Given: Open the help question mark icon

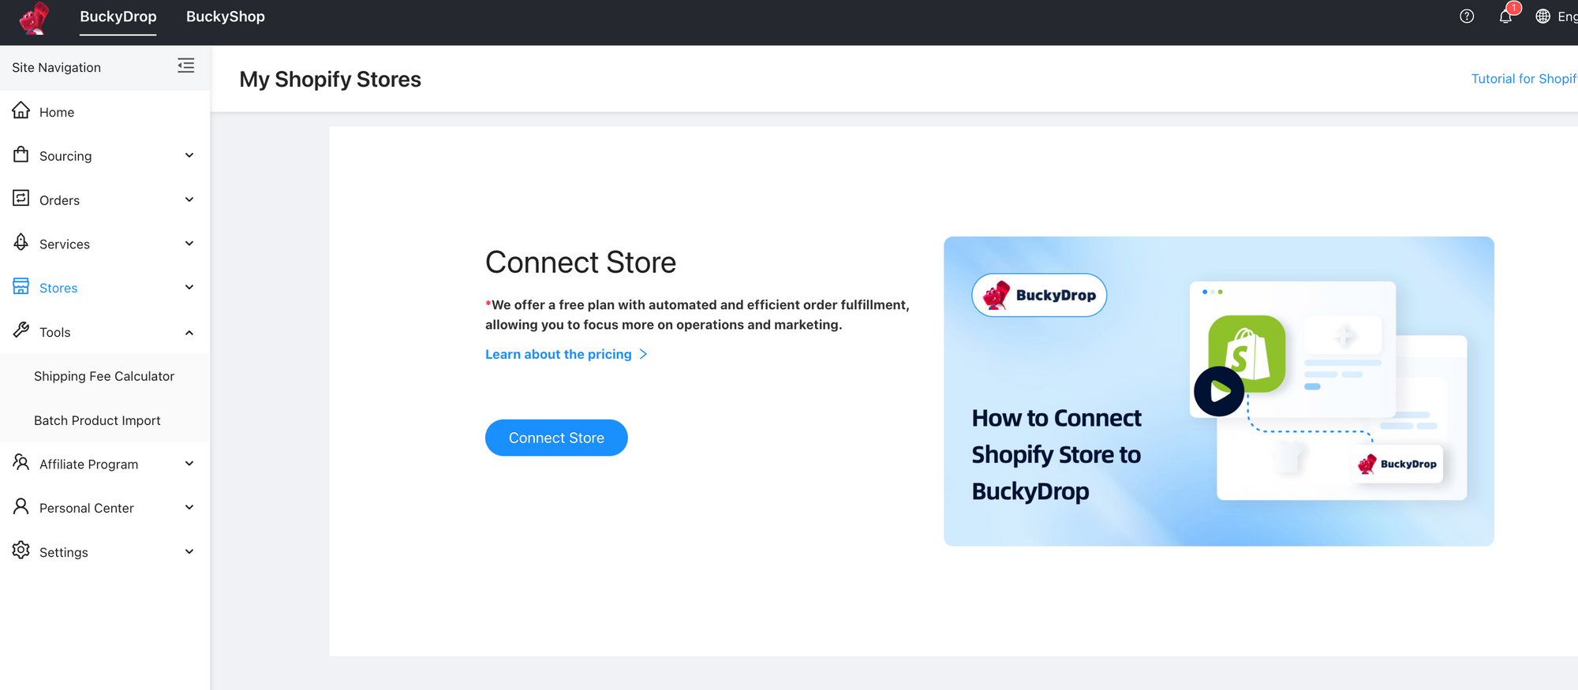Looking at the screenshot, I should [x=1467, y=17].
